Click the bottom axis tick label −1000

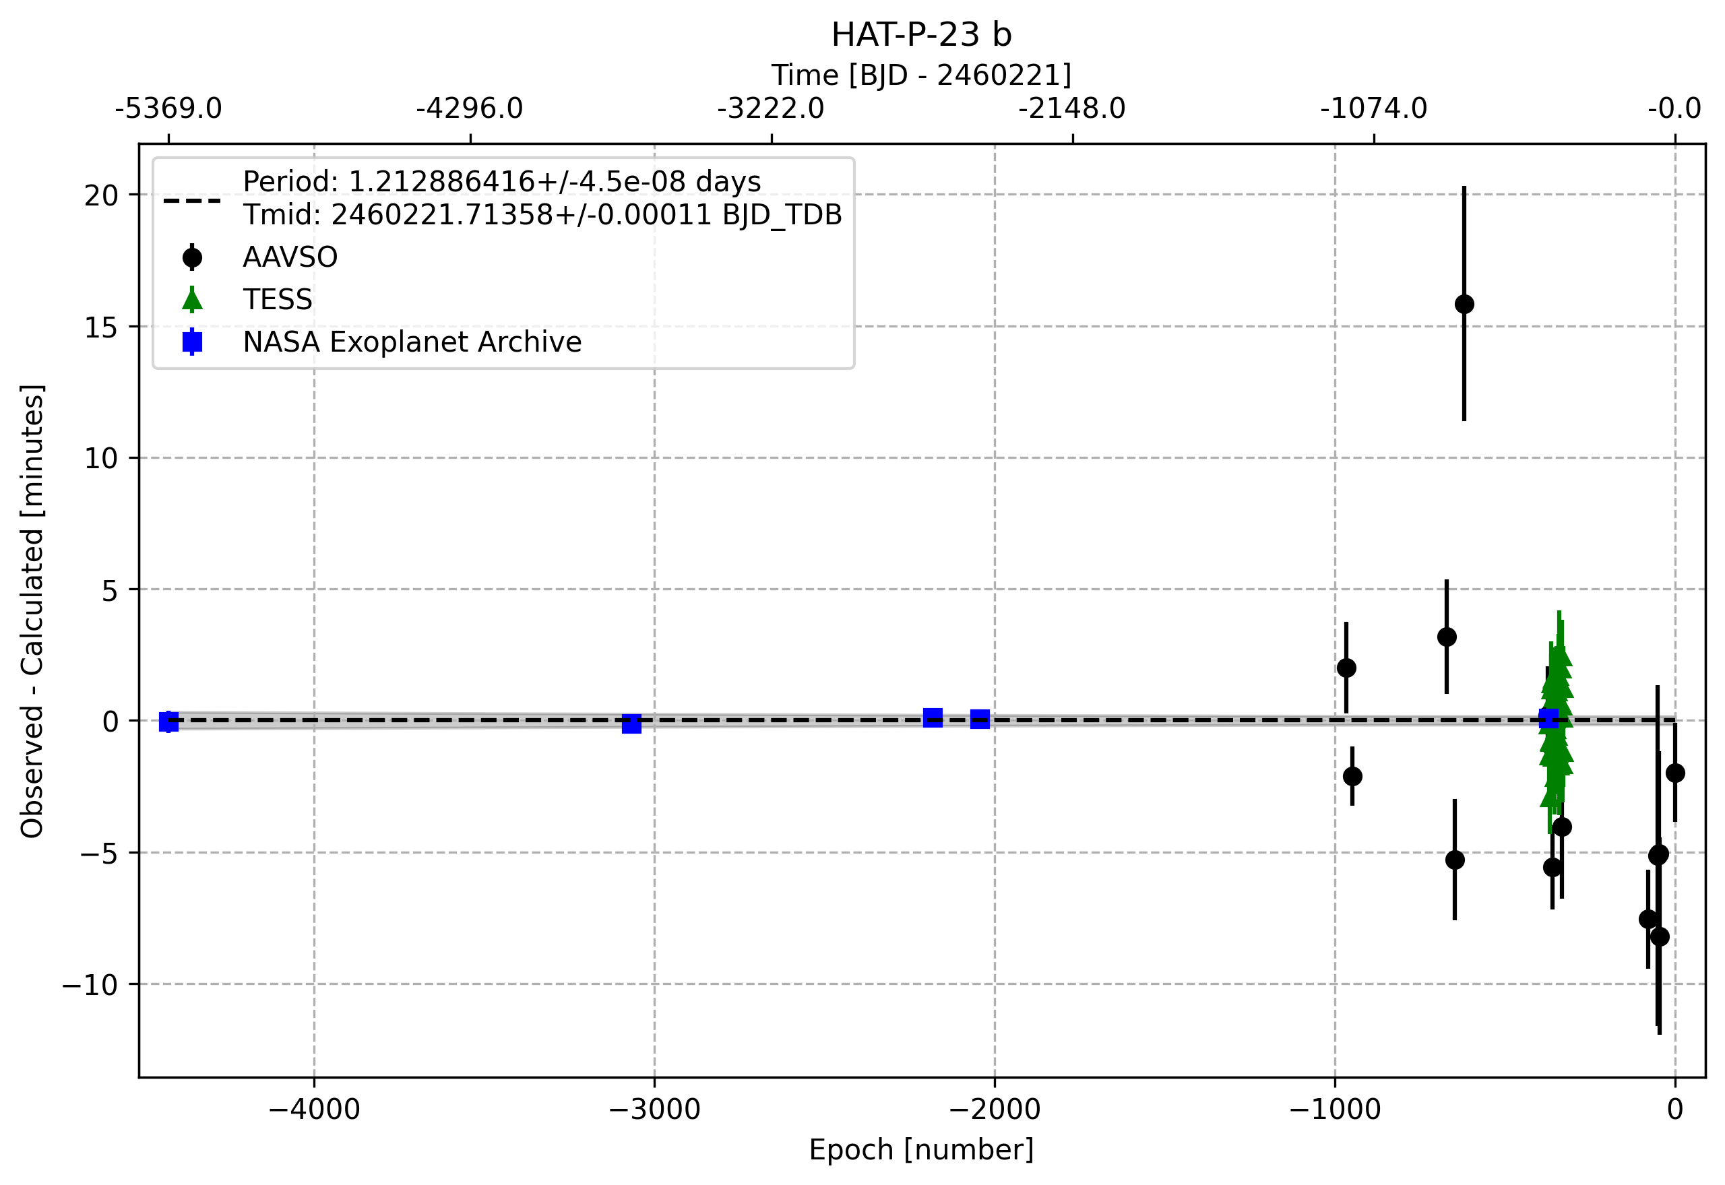(x=1335, y=1110)
